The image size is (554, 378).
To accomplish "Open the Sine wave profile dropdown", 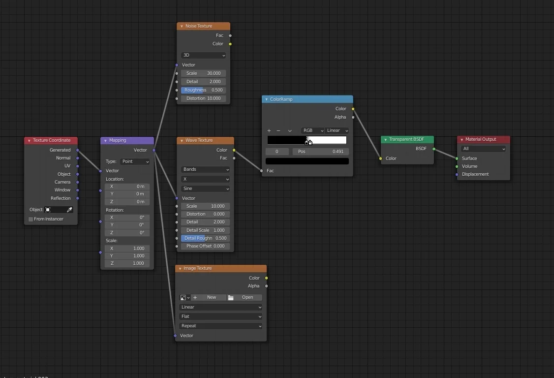I will point(205,189).
